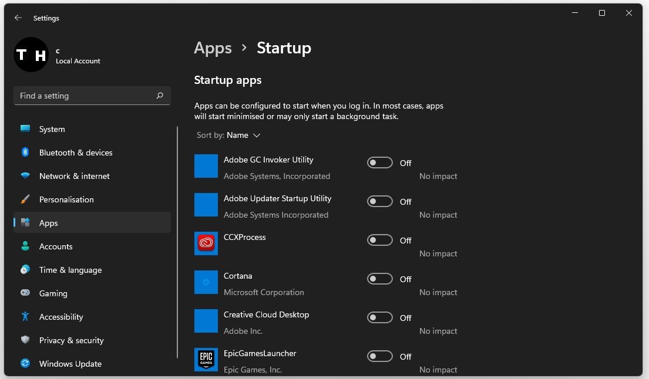The width and height of the screenshot is (649, 379).
Task: Turn on Cortana startup toggle
Action: click(x=380, y=279)
